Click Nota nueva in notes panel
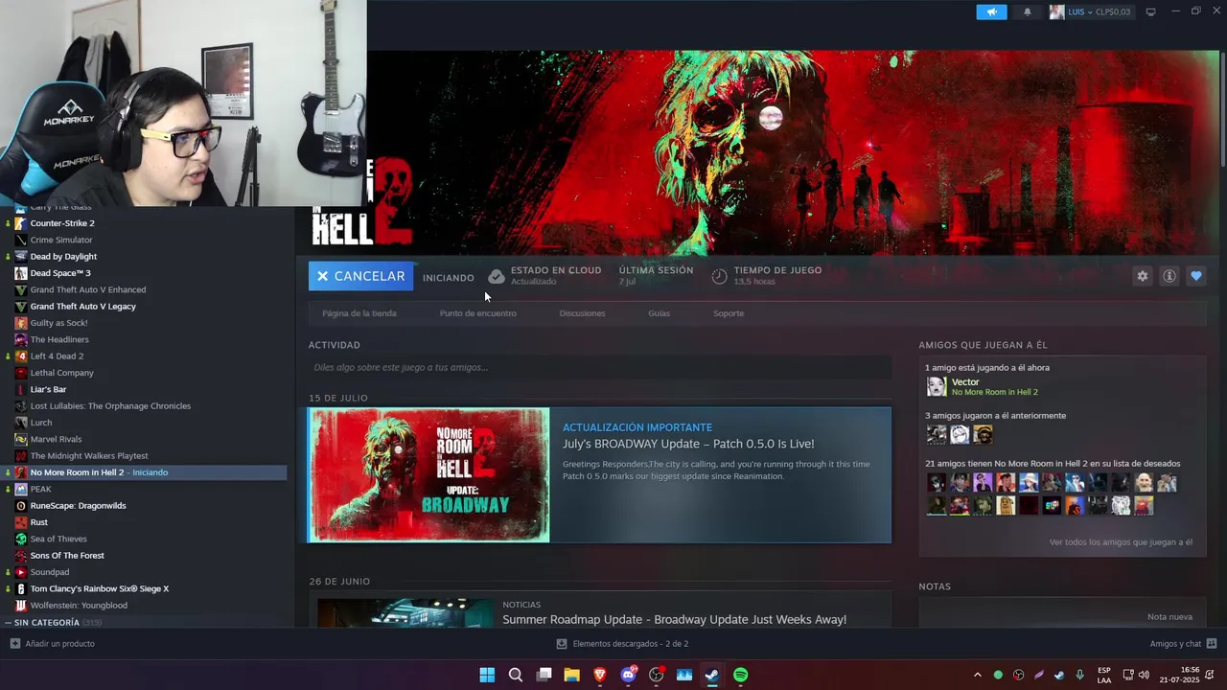 click(1169, 617)
